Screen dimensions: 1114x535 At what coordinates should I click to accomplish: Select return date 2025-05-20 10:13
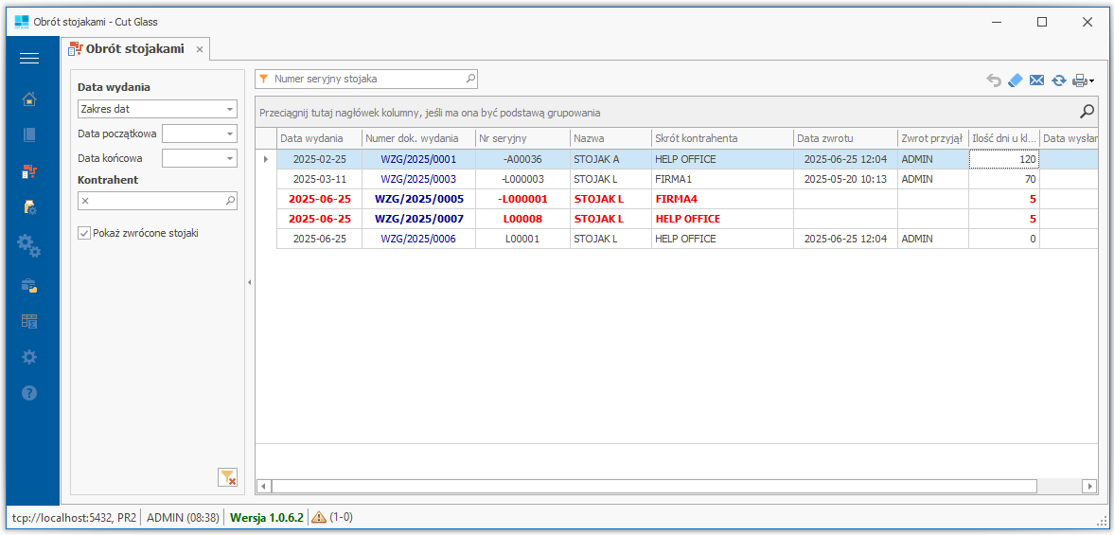point(845,179)
